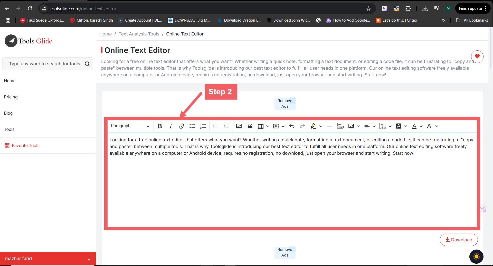
Task: Open Pricing in the sidebar menu
Action: click(x=11, y=97)
